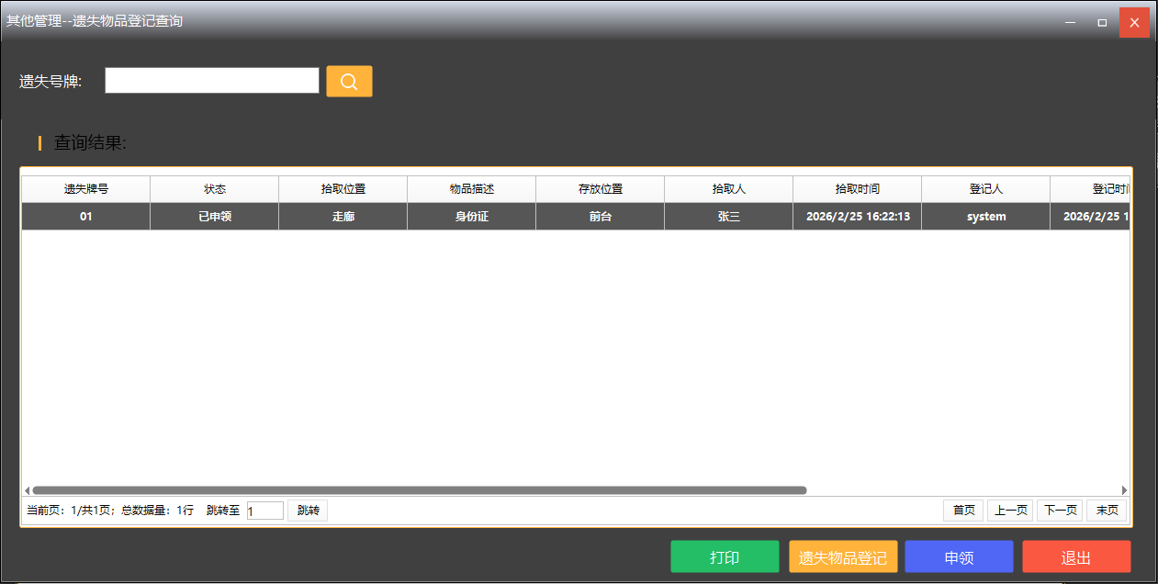Click the 状态 column header
Viewport: 1158px width, 584px height.
point(214,189)
